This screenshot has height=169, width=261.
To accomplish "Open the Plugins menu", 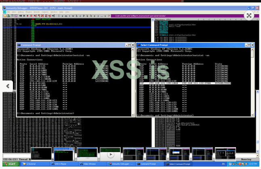I will click(x=28, y=12).
